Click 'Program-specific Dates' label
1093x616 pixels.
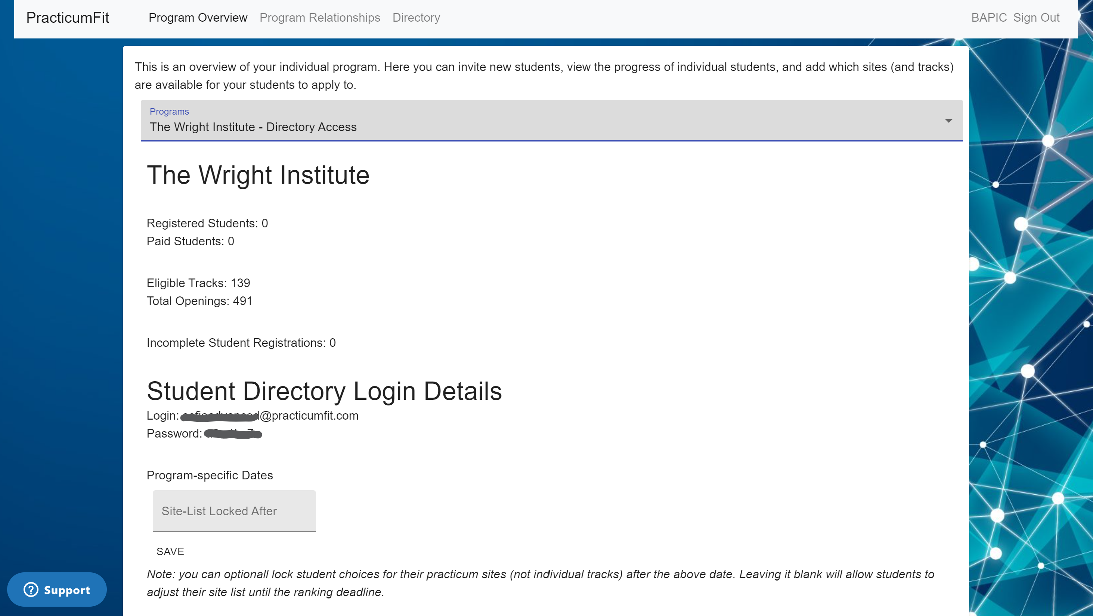click(210, 476)
